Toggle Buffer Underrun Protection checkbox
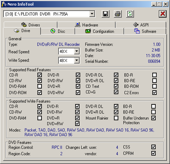This screenshot has width=170, height=164. click(x=153, y=118)
